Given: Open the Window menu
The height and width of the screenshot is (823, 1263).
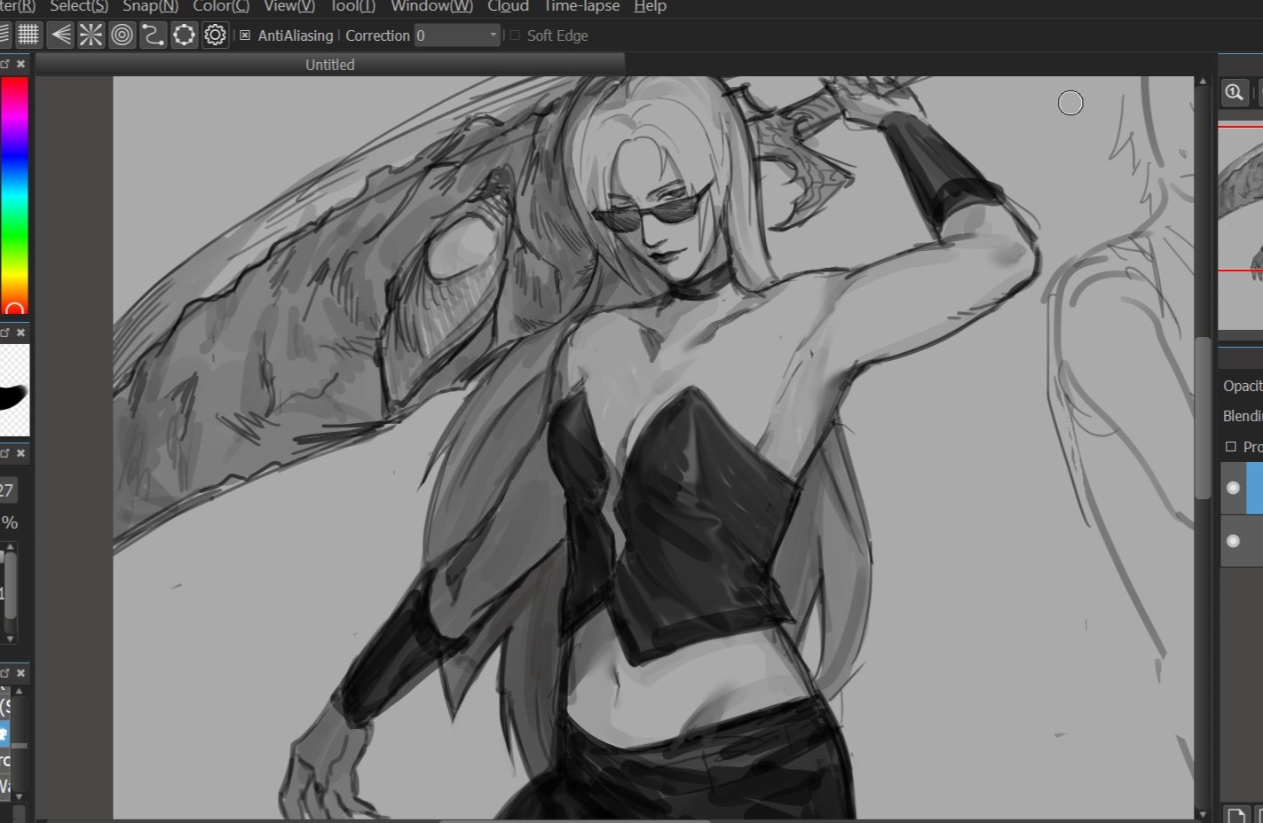Looking at the screenshot, I should click(x=431, y=7).
